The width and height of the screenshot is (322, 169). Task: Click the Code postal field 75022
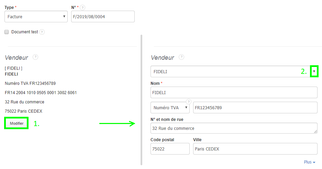pos(170,149)
